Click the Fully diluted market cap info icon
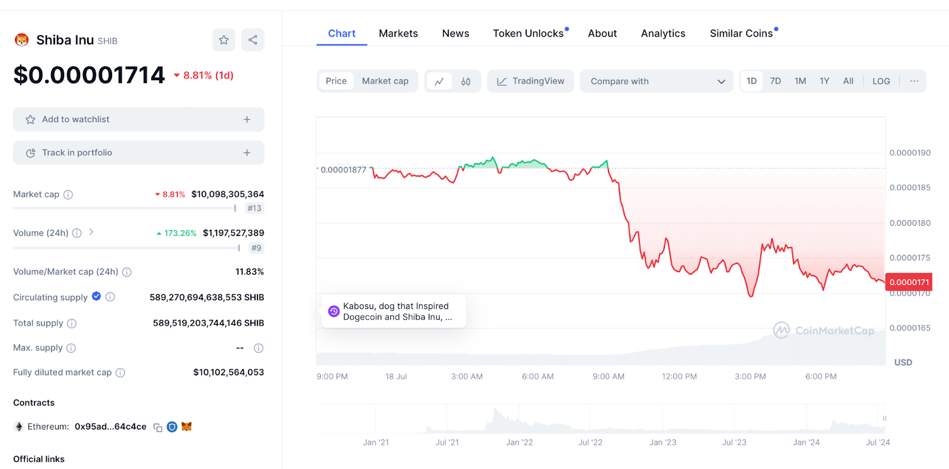Screen dimensions: 949x469 pyautogui.click(x=120, y=372)
